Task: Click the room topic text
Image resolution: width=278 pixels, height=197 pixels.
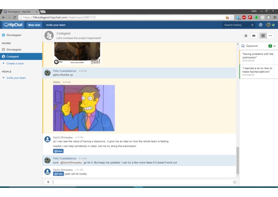Action: tap(79, 38)
